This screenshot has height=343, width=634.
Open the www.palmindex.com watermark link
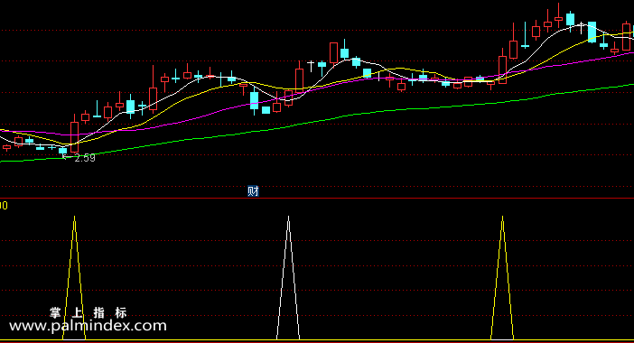tap(88, 326)
